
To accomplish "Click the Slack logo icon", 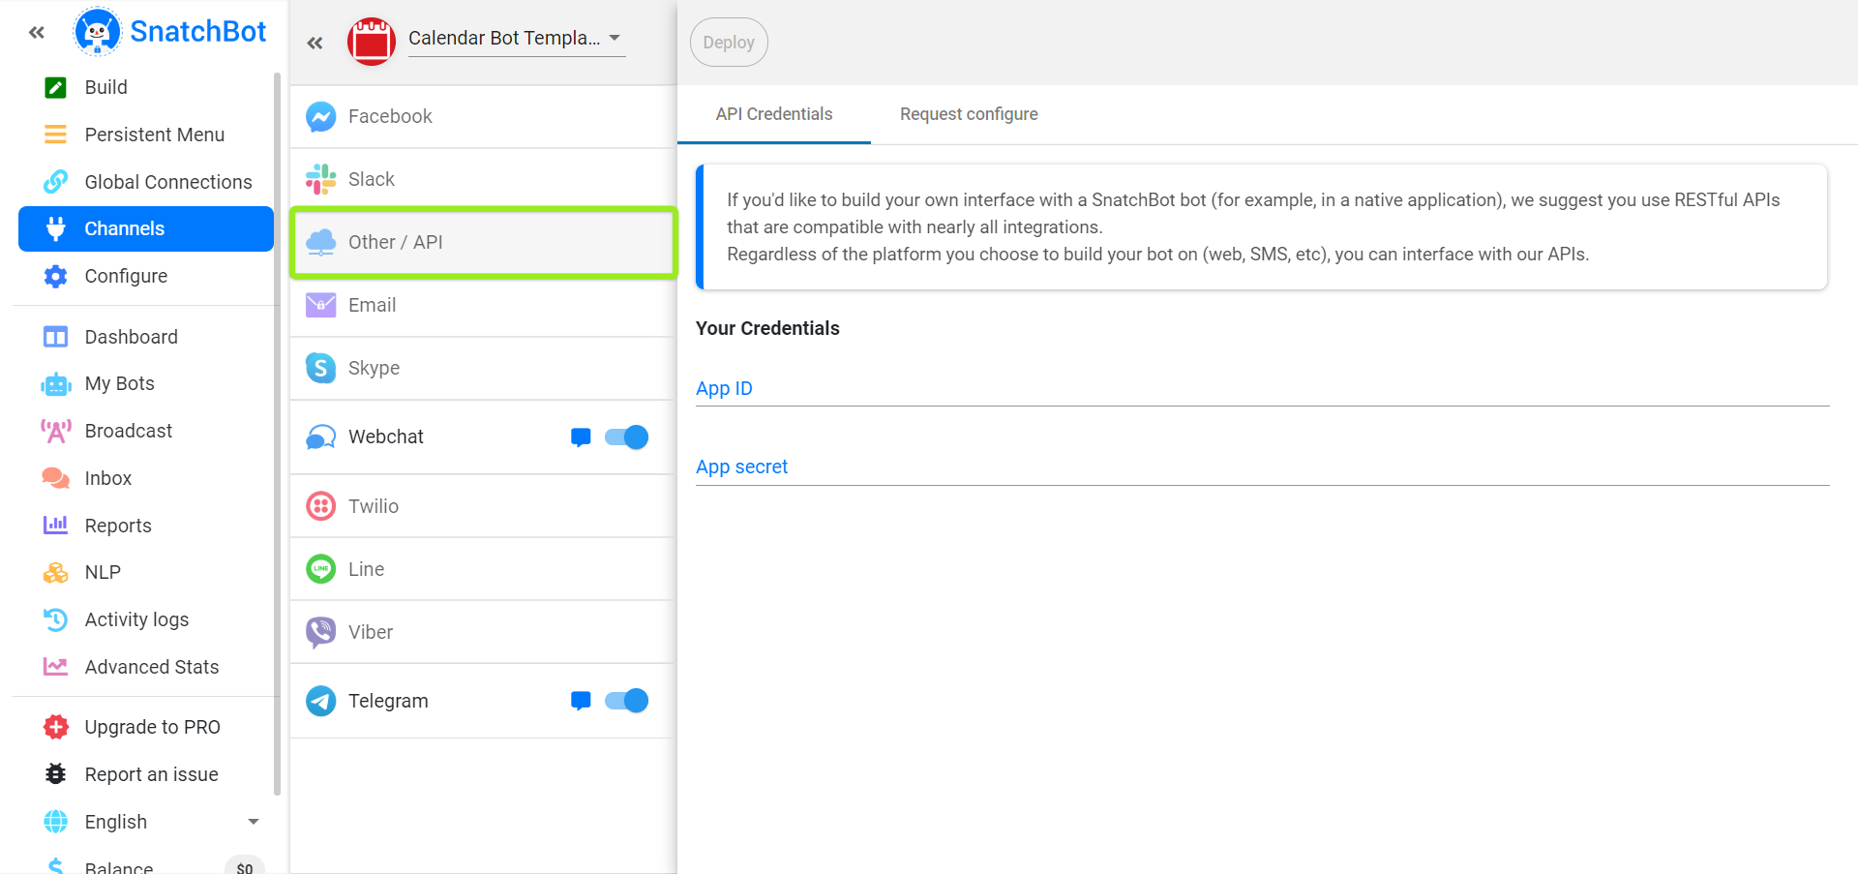I will point(321,179).
